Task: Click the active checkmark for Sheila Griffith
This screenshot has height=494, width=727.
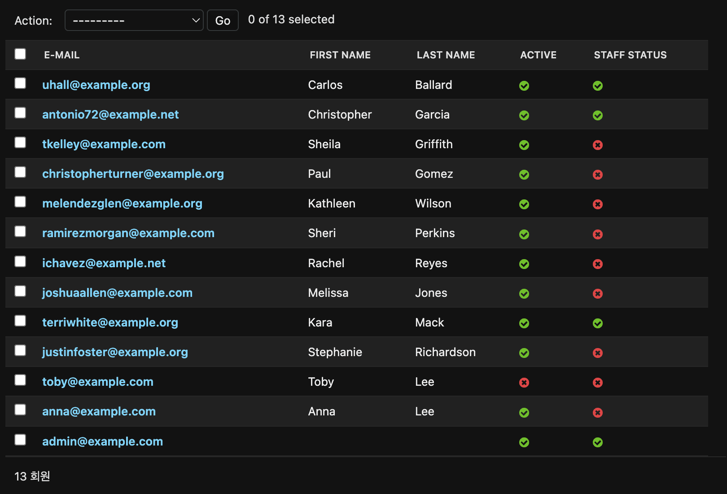Action: pos(524,145)
